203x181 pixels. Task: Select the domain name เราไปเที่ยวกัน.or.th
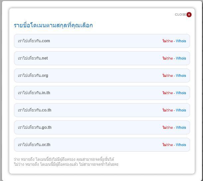pos(34,145)
